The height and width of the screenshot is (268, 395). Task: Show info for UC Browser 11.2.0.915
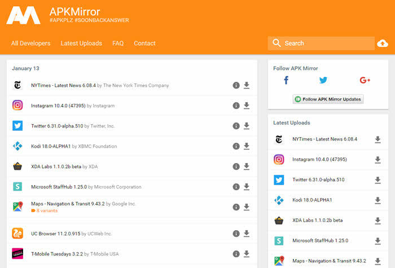(236, 234)
